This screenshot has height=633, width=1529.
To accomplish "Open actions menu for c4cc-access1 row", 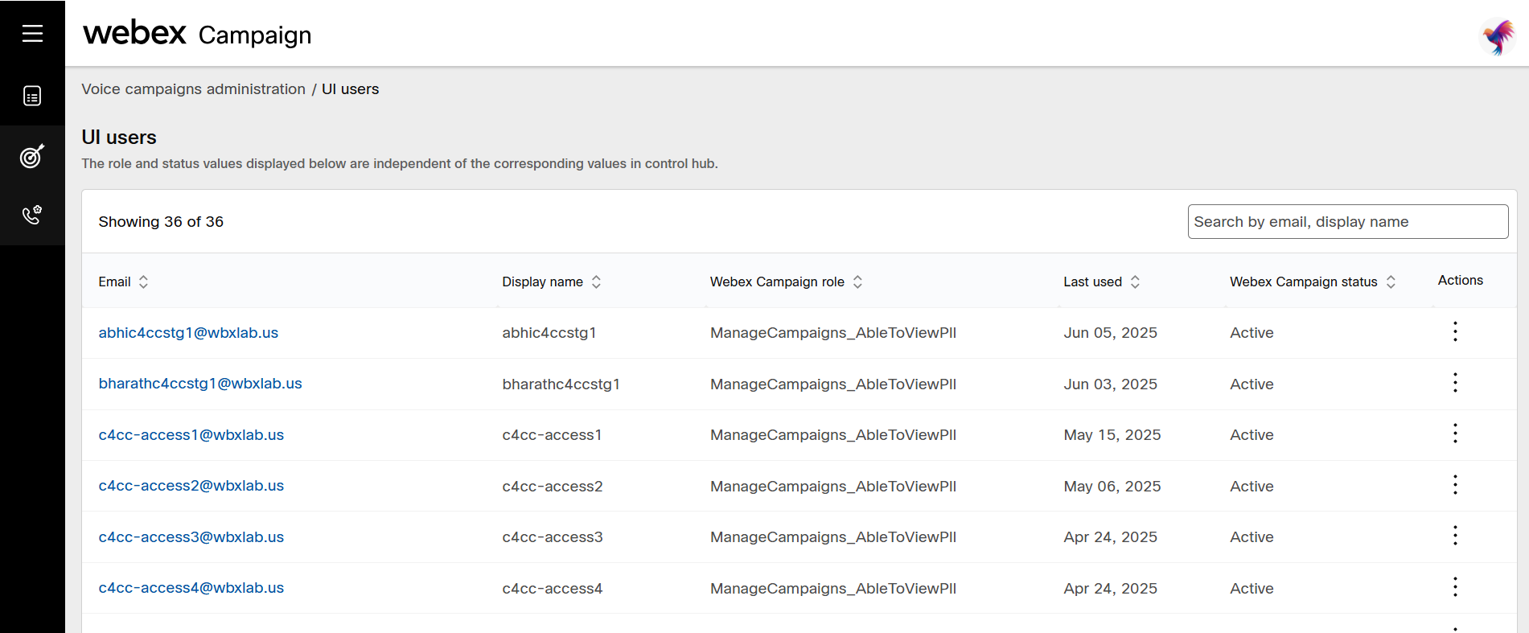I will click(1455, 434).
